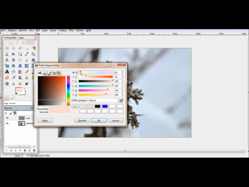Click the Återställ reset button
Screen dimensions: 249x187
click(82, 120)
